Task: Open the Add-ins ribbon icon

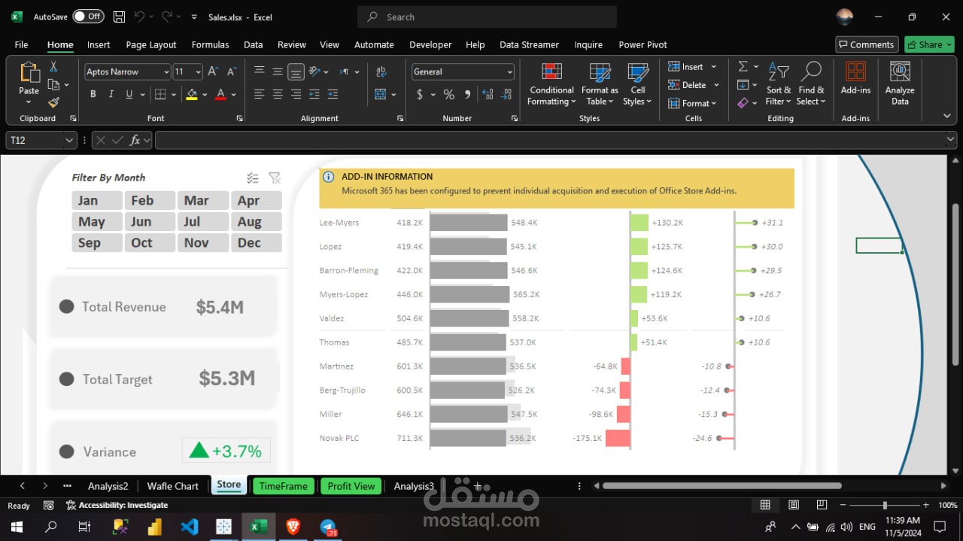Action: point(855,78)
